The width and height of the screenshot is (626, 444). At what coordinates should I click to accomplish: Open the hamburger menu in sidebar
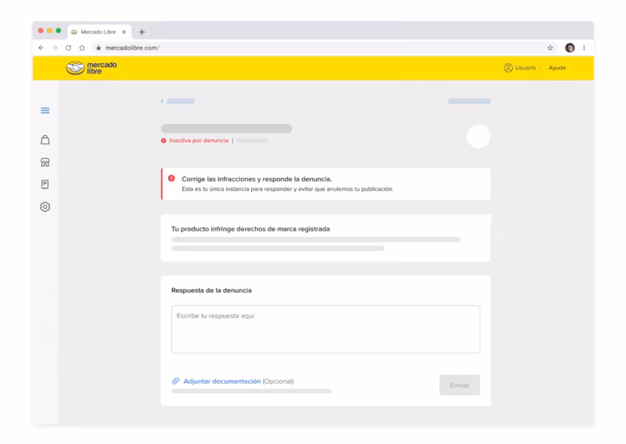45,111
